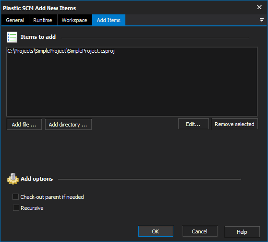Click the Items to add heading

pos(38,37)
